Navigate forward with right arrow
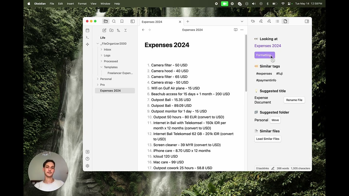349x196 pixels. click(x=149, y=30)
